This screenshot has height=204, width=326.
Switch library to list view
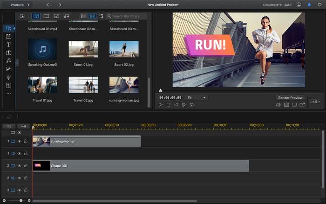pos(83,16)
